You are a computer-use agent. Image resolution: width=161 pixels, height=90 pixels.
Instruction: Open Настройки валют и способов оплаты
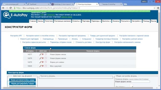[x=40, y=35]
